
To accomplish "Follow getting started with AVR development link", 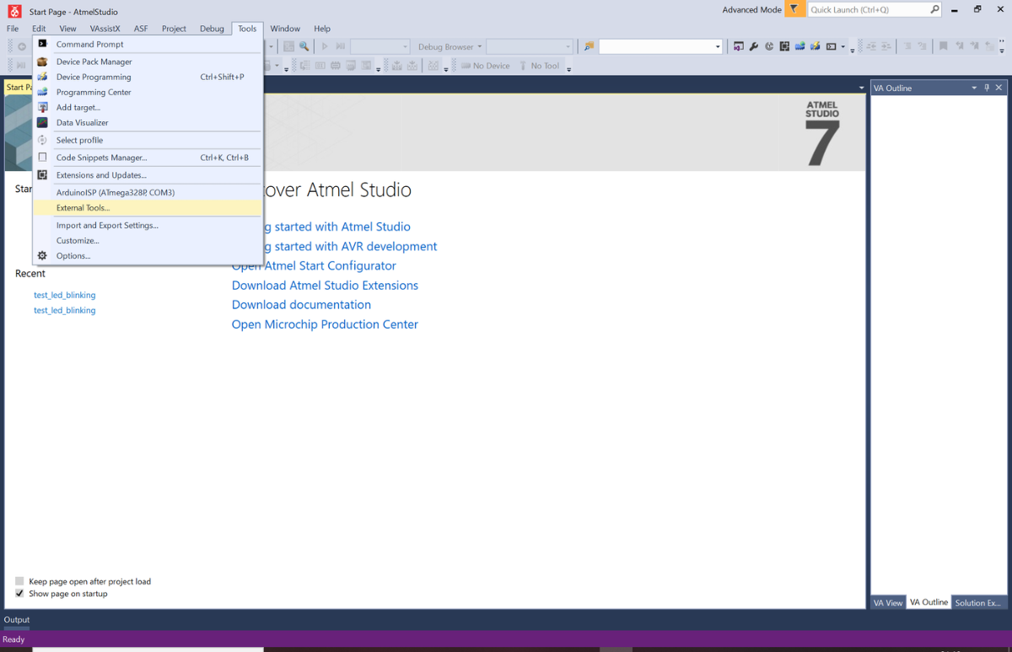I will tap(351, 246).
